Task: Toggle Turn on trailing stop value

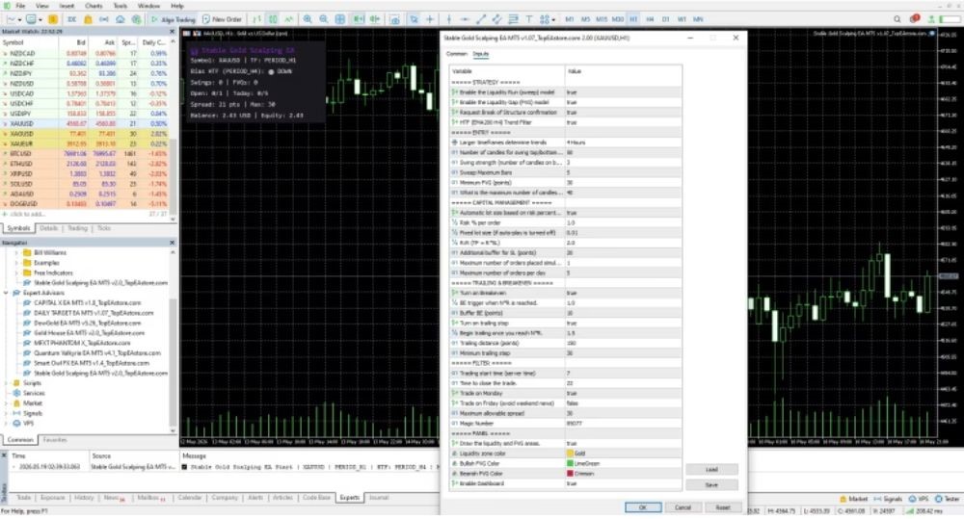Action: (x=623, y=324)
